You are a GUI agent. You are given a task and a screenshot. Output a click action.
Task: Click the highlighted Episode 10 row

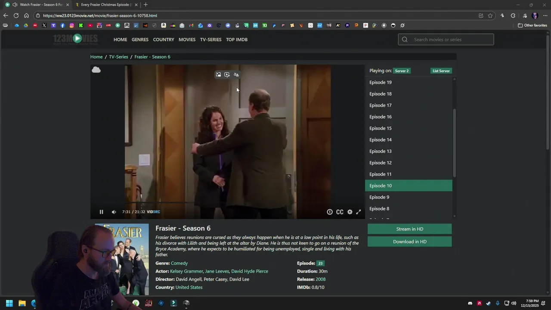409,186
